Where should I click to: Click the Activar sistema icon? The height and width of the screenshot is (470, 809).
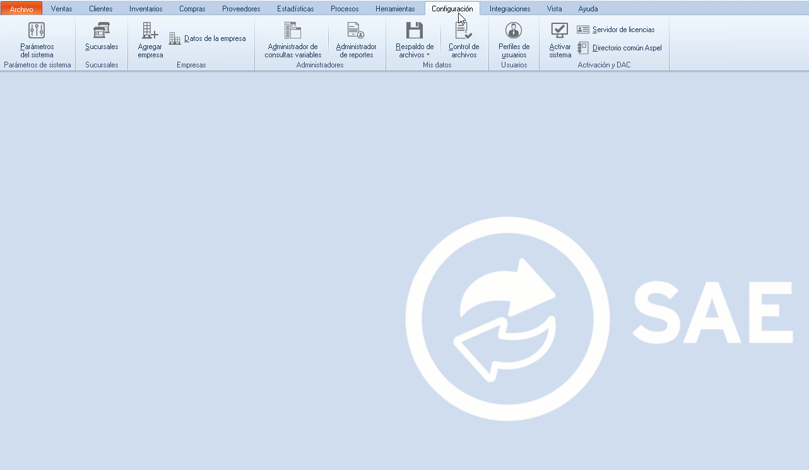(x=560, y=30)
